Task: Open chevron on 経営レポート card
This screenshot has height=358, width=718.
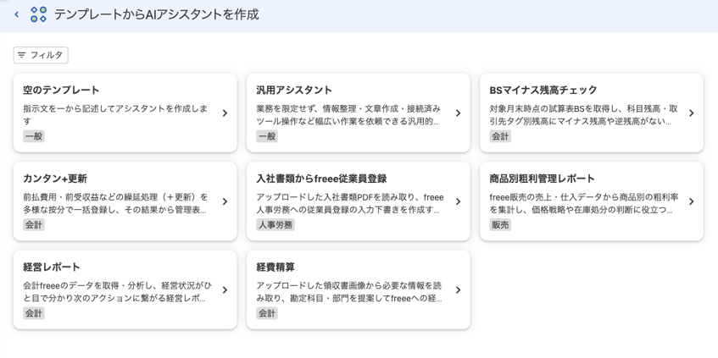Action: click(x=225, y=290)
